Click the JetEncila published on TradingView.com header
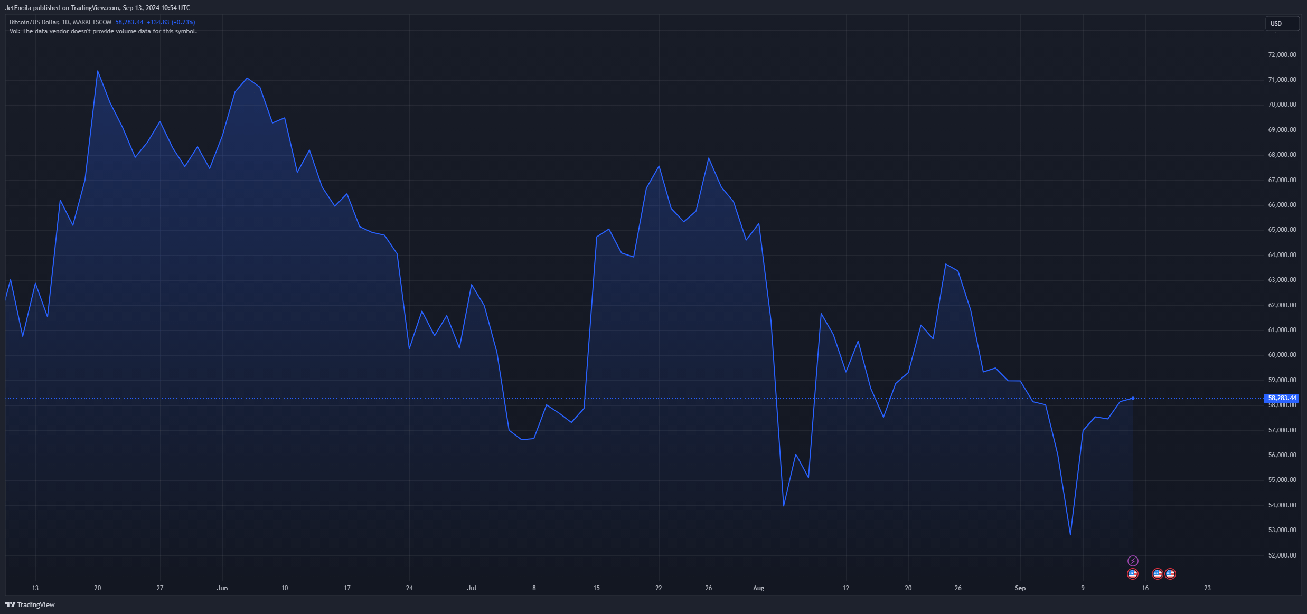 (x=98, y=8)
